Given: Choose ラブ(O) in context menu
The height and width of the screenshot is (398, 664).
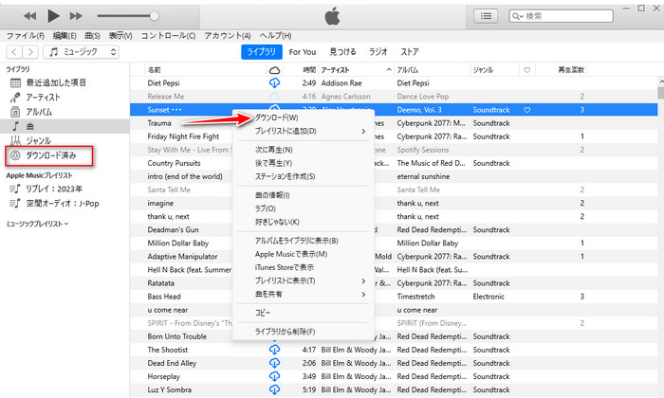Looking at the screenshot, I should point(304,208).
